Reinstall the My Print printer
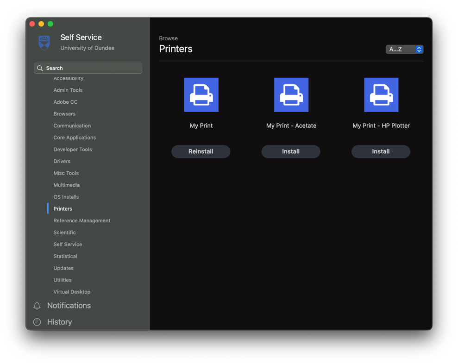Viewport: 458px width, 364px height. (201, 151)
